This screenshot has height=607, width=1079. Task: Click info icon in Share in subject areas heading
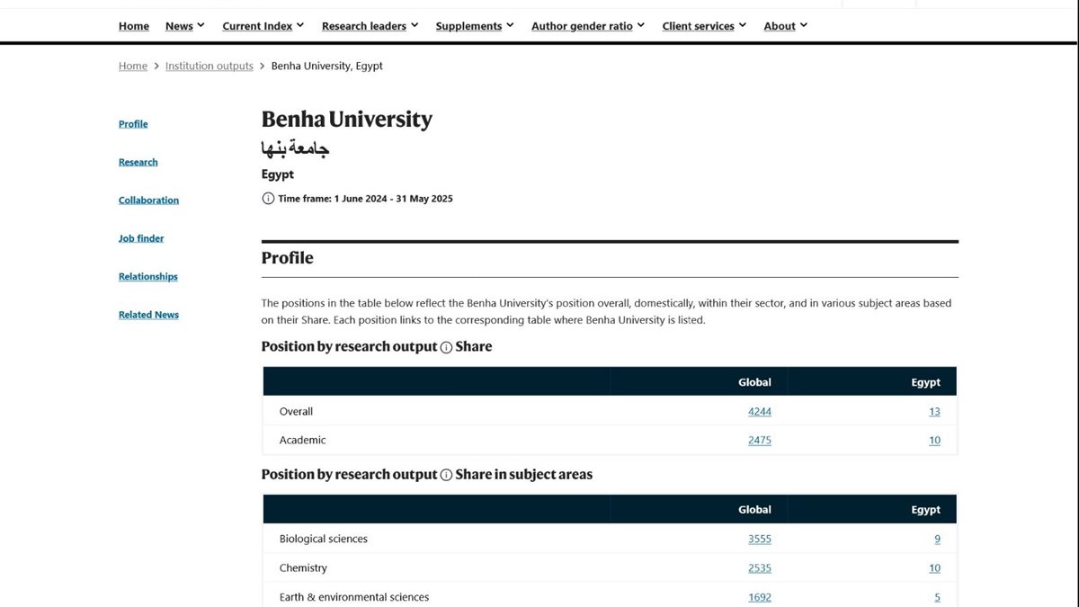click(446, 475)
